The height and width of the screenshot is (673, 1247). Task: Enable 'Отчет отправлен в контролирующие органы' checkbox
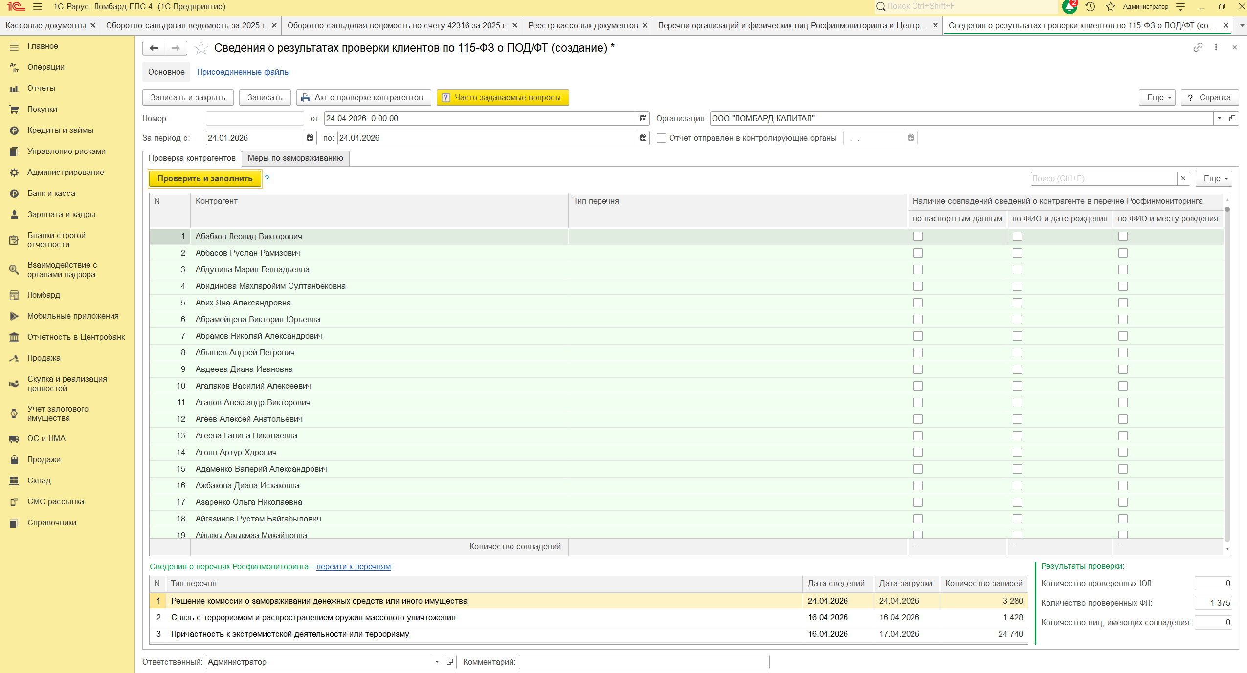click(661, 138)
